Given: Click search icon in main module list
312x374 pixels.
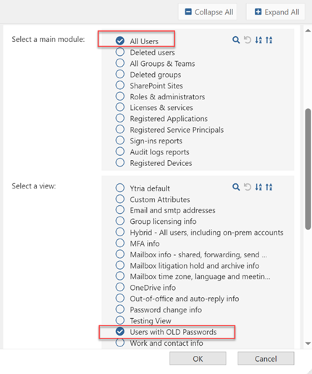Looking at the screenshot, I should [236, 40].
